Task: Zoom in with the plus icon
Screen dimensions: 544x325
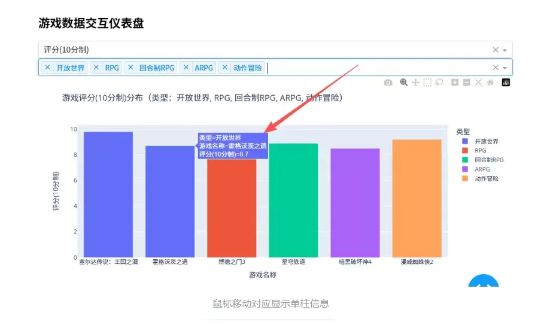Action: (455, 83)
